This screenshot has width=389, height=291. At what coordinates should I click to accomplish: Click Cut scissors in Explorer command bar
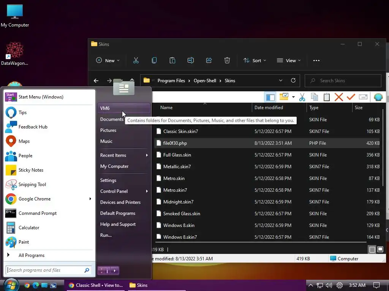tap(136, 60)
